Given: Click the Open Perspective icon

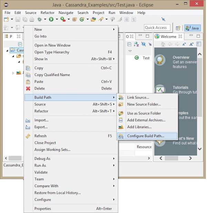Looking at the screenshot, I should click(178, 28).
